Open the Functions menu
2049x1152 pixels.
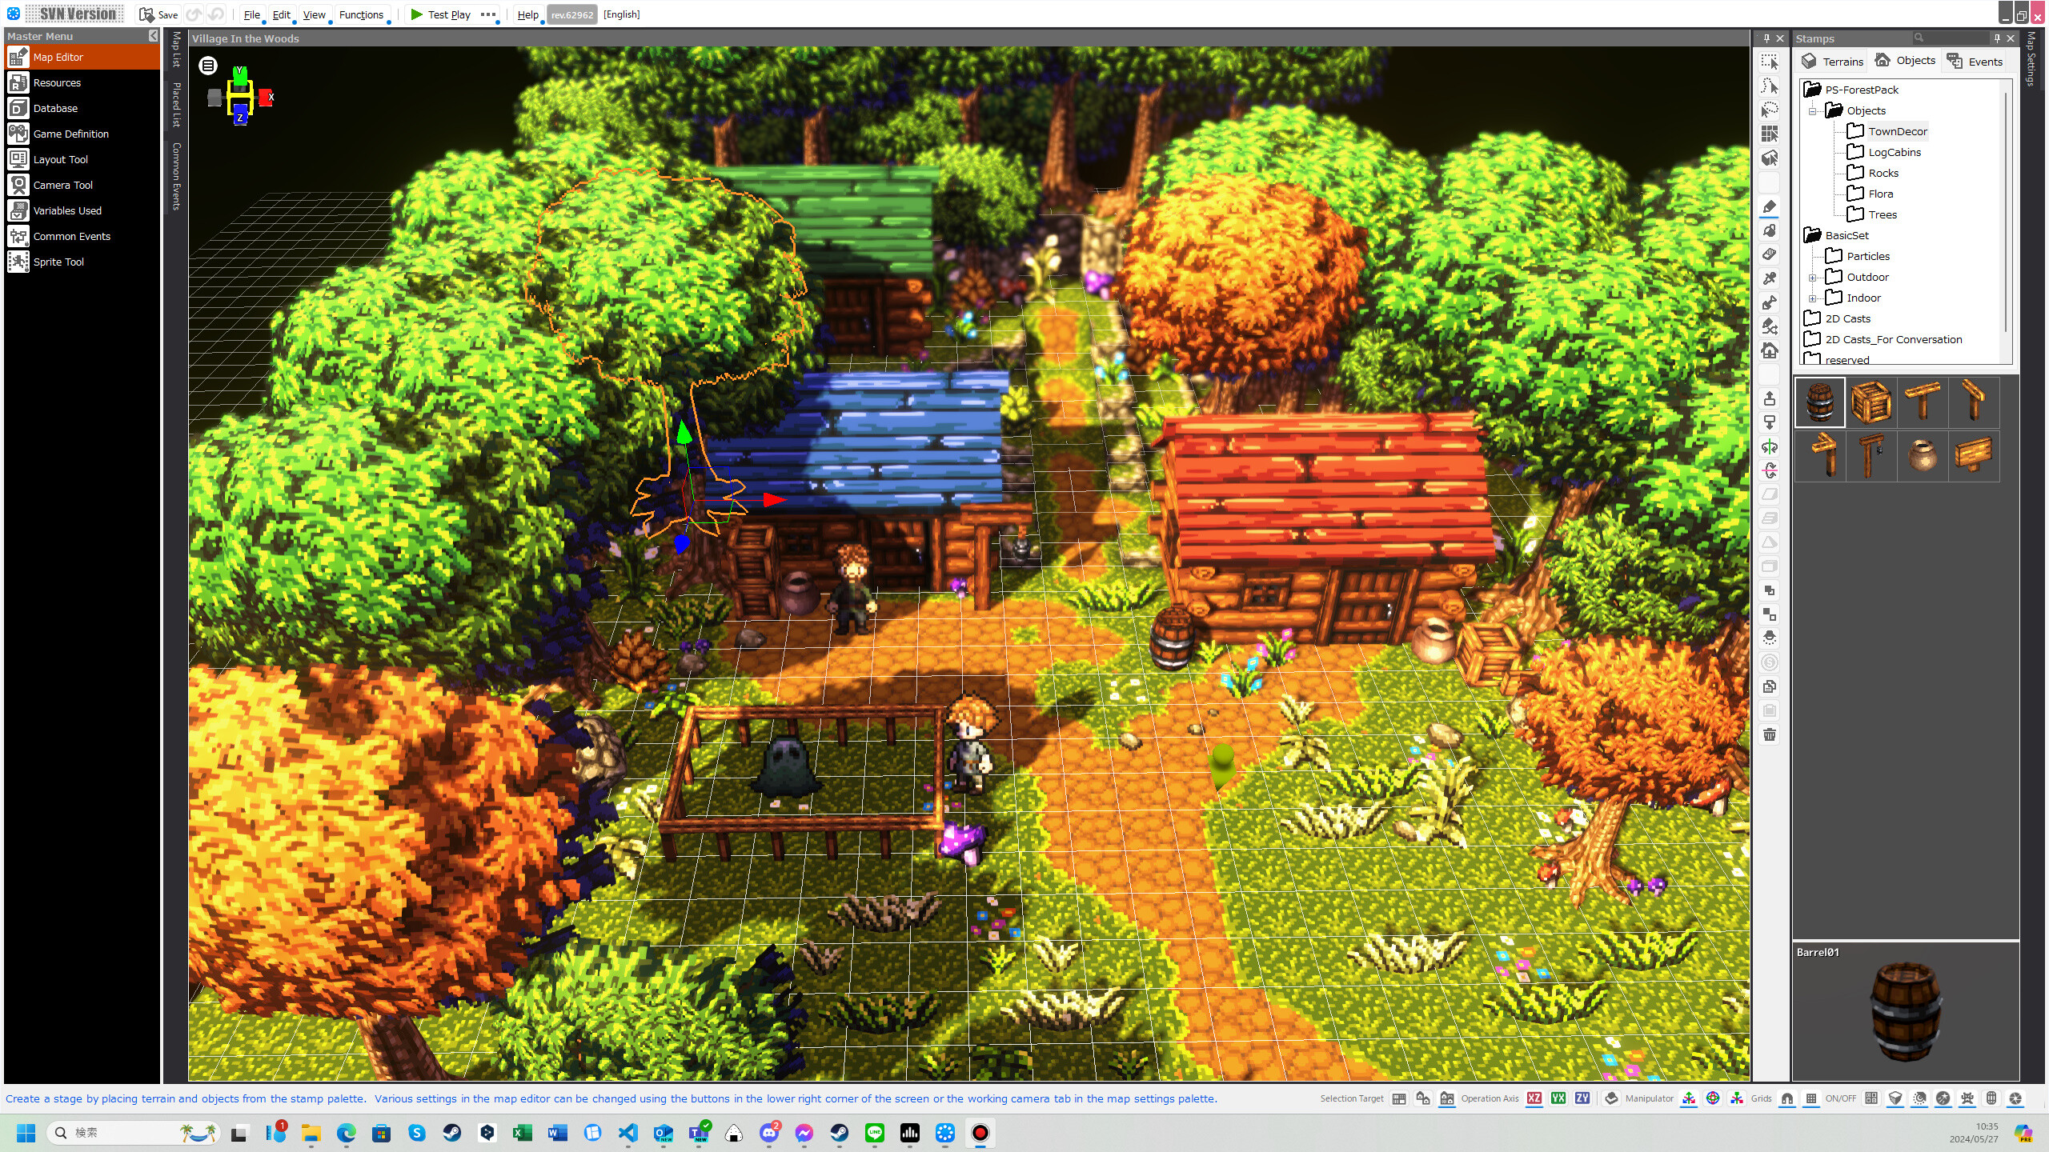coord(362,14)
